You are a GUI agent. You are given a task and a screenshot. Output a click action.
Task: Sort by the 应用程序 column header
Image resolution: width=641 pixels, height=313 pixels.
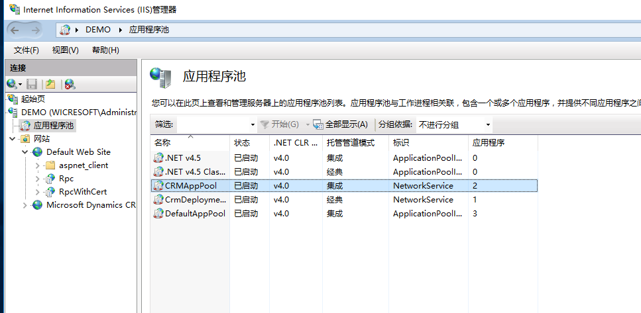pyautogui.click(x=503, y=143)
